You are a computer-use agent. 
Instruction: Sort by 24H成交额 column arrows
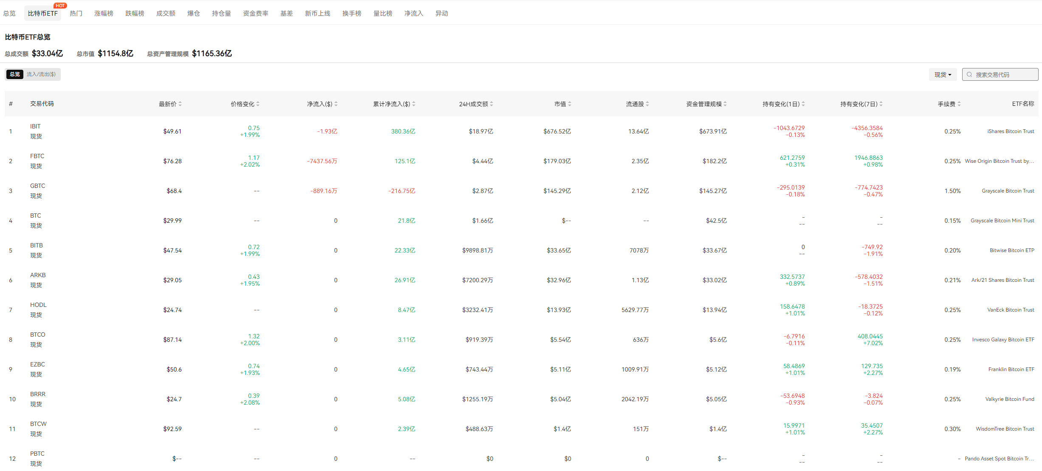491,104
